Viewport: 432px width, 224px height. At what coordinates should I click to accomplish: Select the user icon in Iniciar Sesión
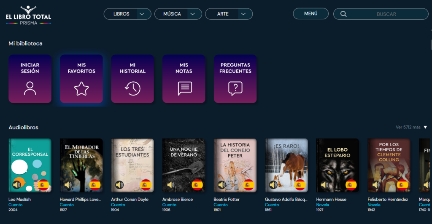tap(30, 88)
